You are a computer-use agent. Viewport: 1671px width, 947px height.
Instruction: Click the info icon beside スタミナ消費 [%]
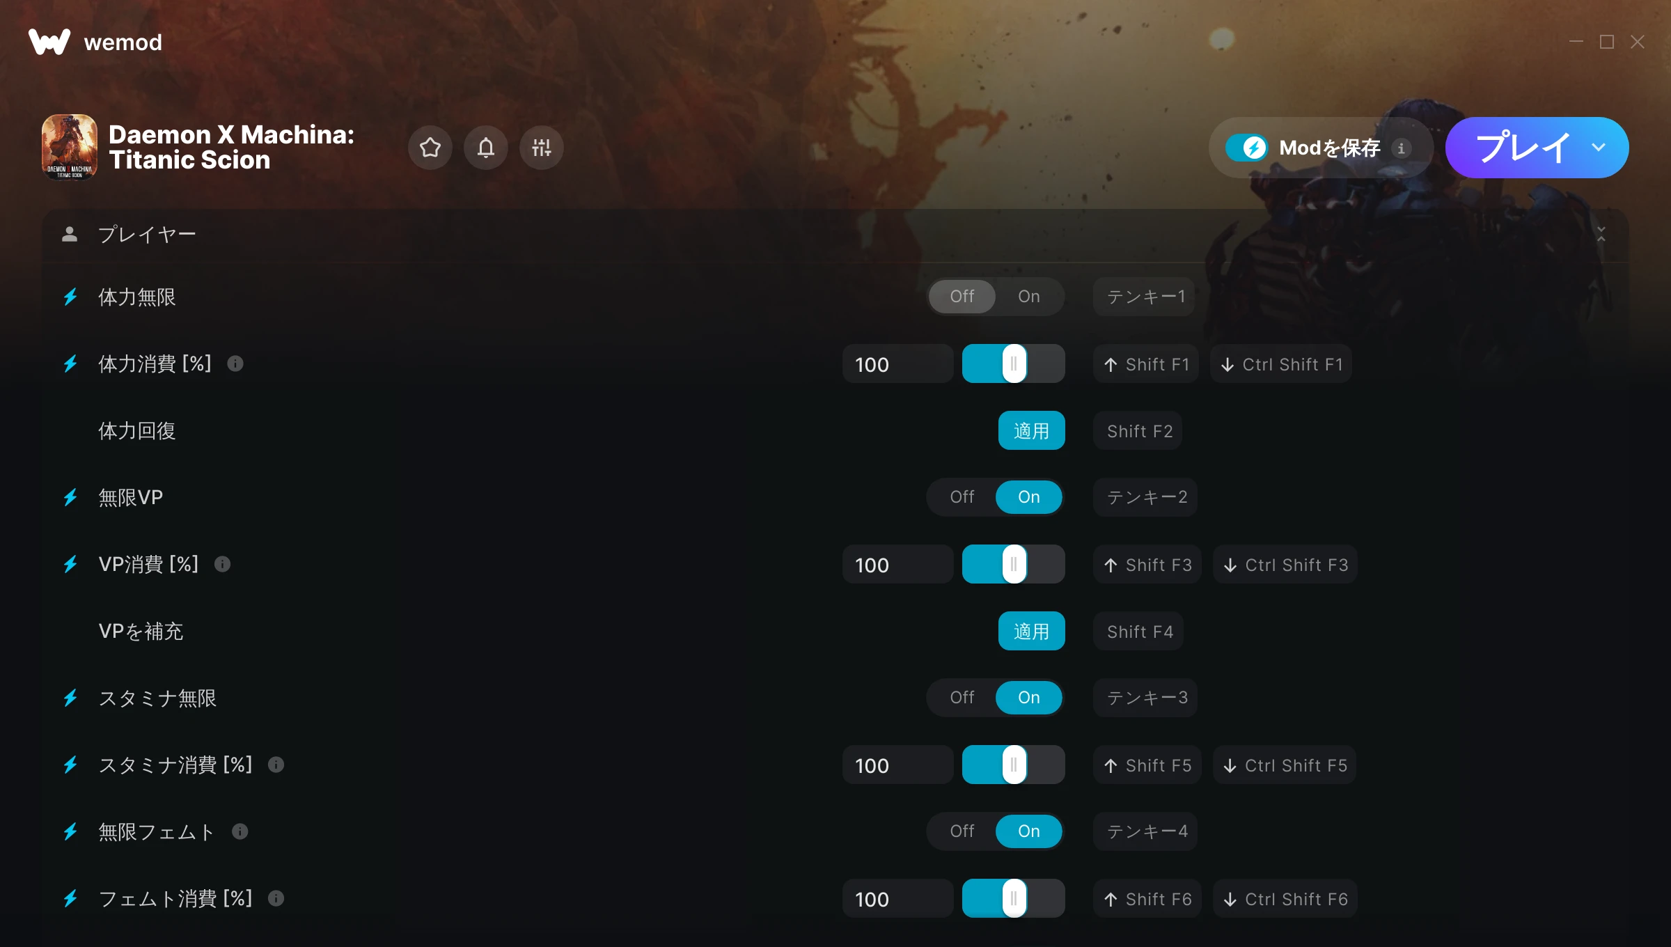[x=276, y=765]
